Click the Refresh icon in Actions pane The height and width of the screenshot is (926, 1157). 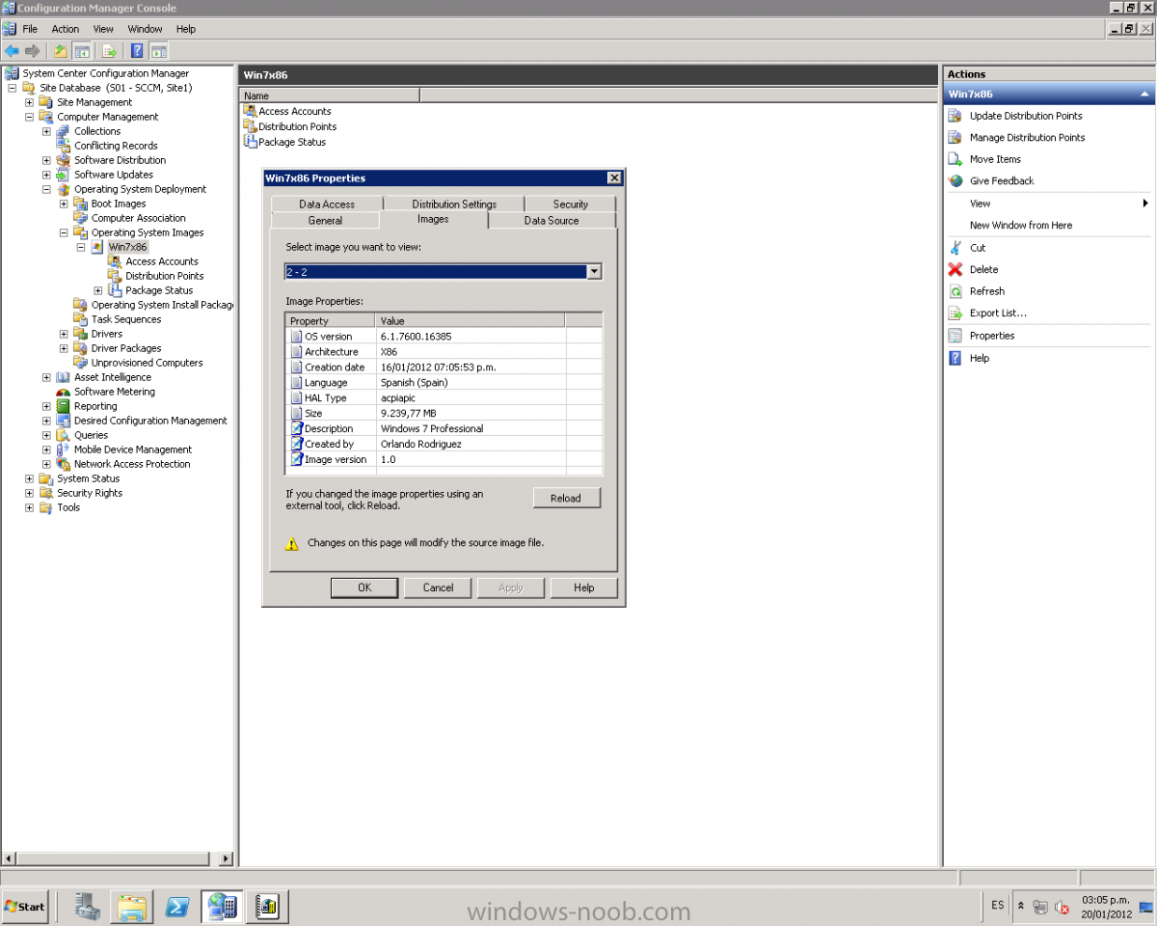click(955, 291)
